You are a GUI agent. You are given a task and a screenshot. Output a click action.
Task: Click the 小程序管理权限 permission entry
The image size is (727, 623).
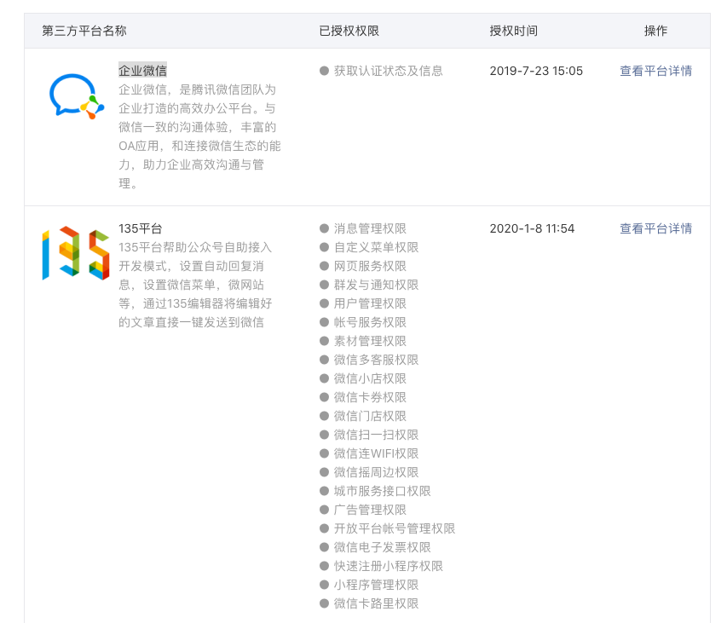(x=369, y=585)
